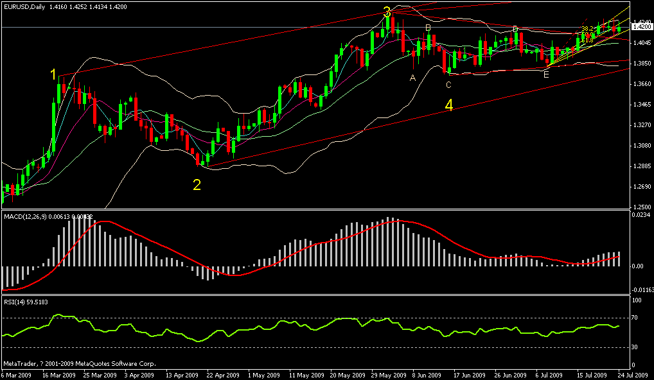Click the white correction label B

(428, 28)
